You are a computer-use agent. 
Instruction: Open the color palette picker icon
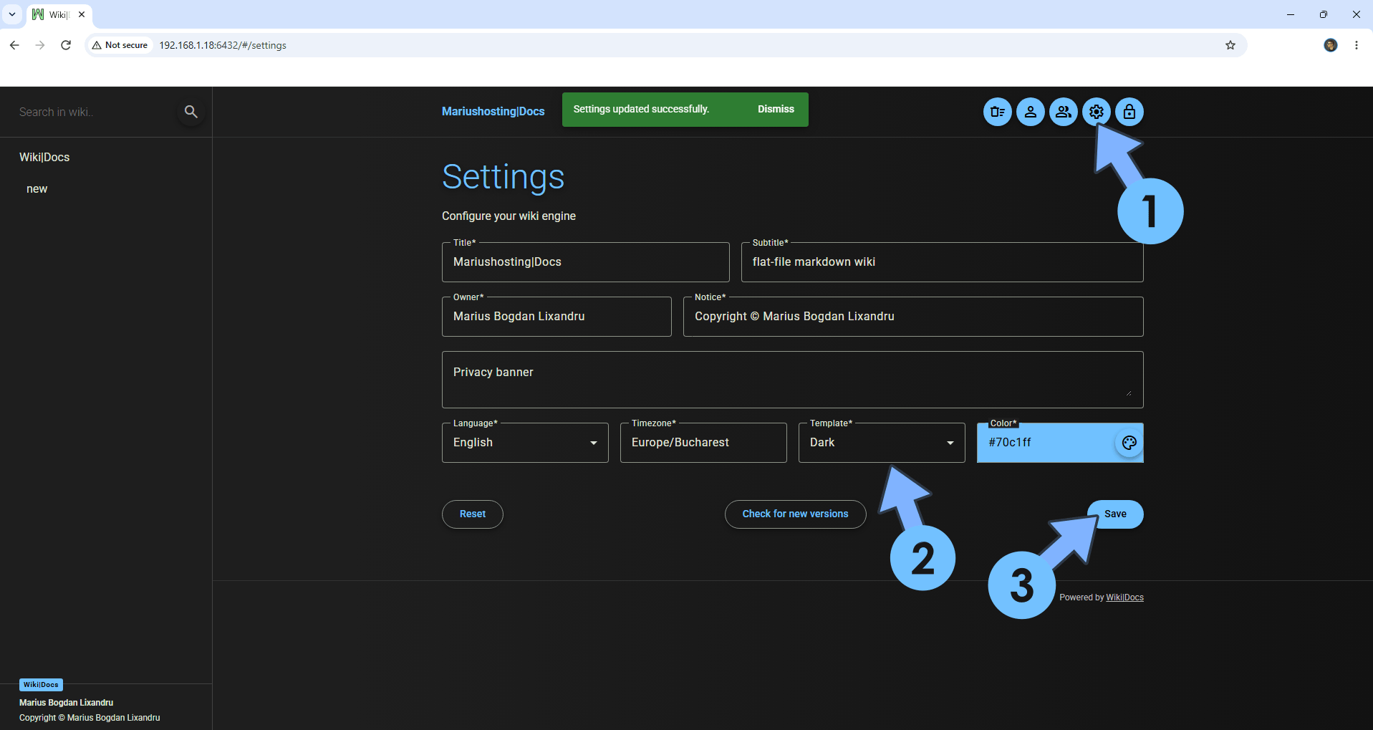pyautogui.click(x=1129, y=443)
